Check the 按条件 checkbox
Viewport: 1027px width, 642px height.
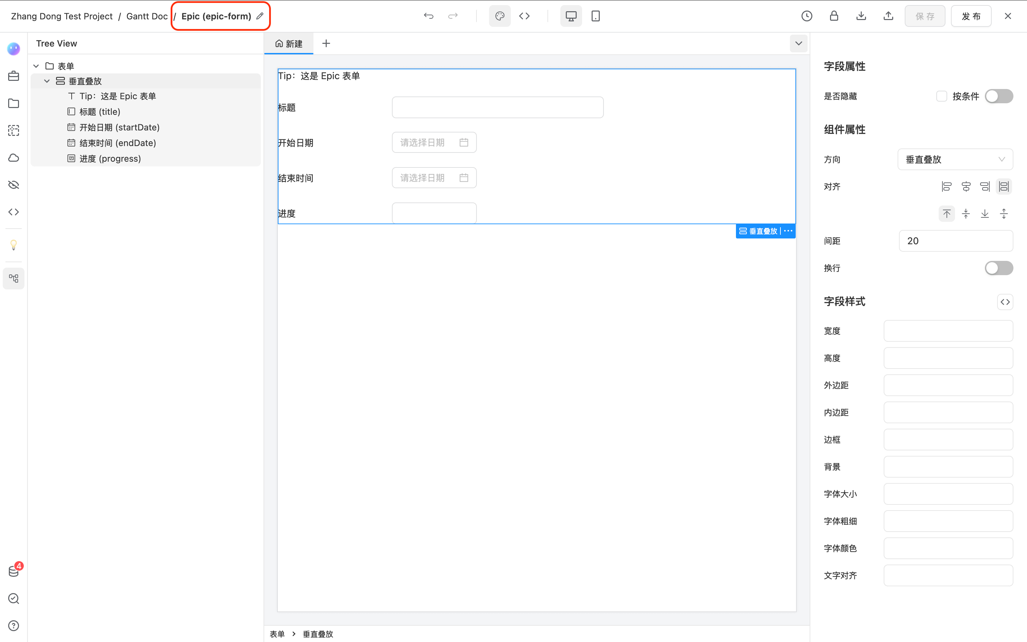point(941,96)
